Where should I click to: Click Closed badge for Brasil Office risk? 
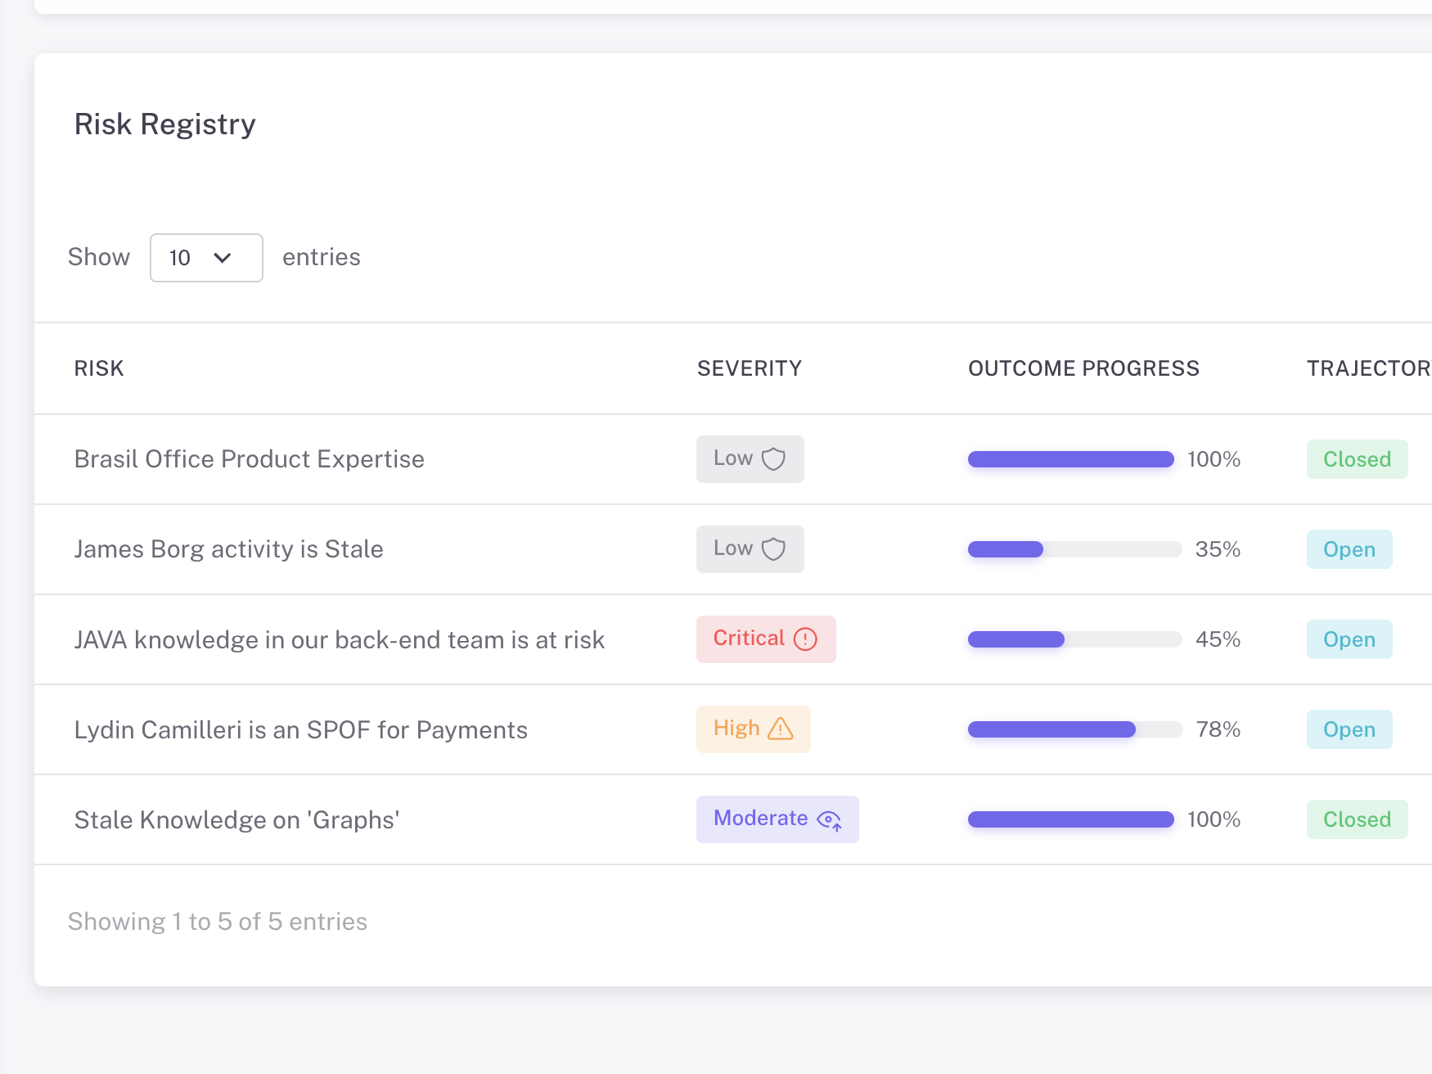[x=1356, y=459]
